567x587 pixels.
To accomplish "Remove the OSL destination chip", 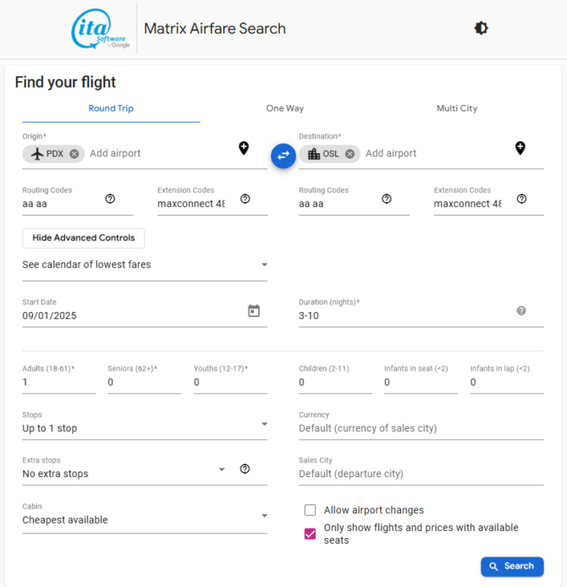I will pyautogui.click(x=350, y=154).
